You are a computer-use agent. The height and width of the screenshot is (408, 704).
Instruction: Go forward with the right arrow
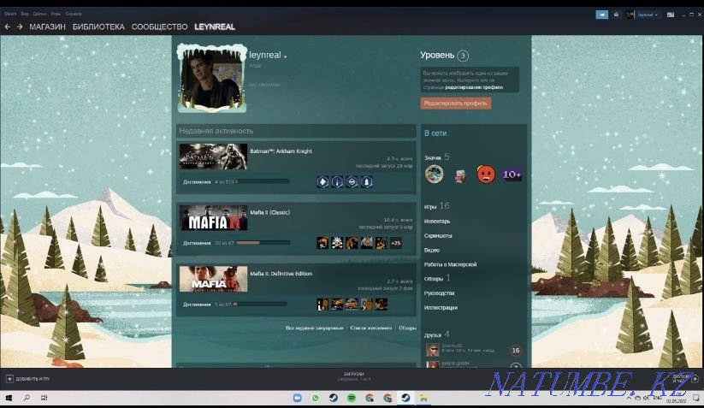(20, 27)
